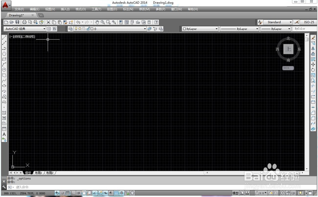The image size is (318, 197).
Task: Toggle the layer on/off lightbulb icon
Action: pyautogui.click(x=76, y=29)
